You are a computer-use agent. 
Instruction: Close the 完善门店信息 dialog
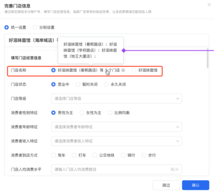tap(209, 4)
